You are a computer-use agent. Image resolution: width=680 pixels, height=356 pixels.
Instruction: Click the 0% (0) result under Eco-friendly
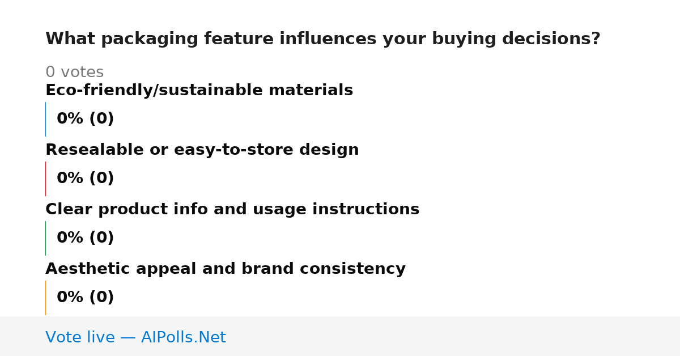tap(85, 119)
